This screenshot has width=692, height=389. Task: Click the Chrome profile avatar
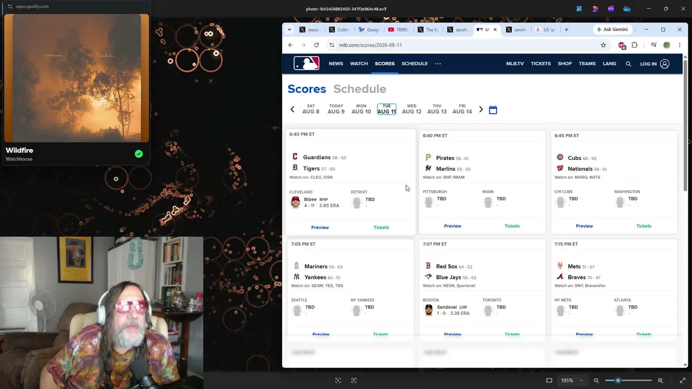click(x=667, y=45)
